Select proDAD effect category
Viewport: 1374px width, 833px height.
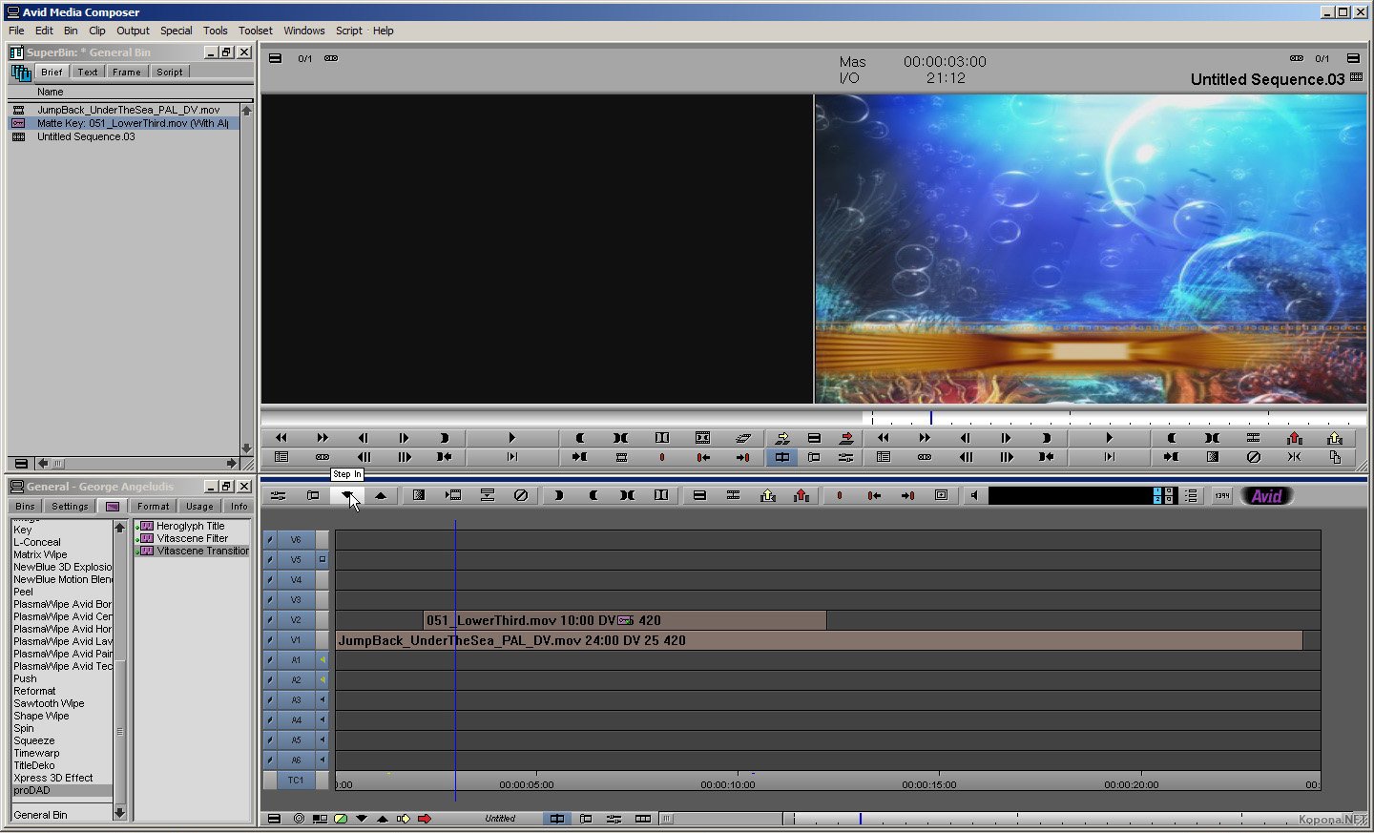(62, 790)
